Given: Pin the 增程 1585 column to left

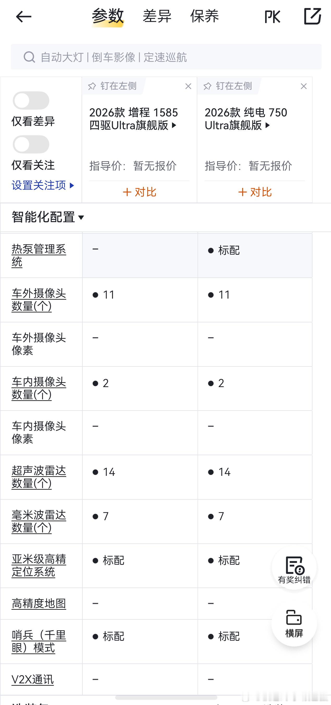Looking at the screenshot, I should click(x=112, y=86).
